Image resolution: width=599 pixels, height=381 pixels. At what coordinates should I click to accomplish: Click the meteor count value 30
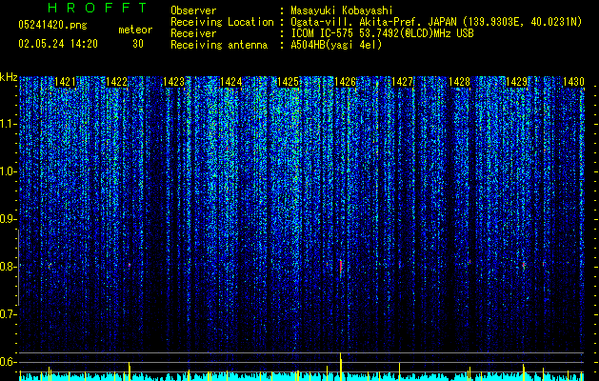click(138, 44)
